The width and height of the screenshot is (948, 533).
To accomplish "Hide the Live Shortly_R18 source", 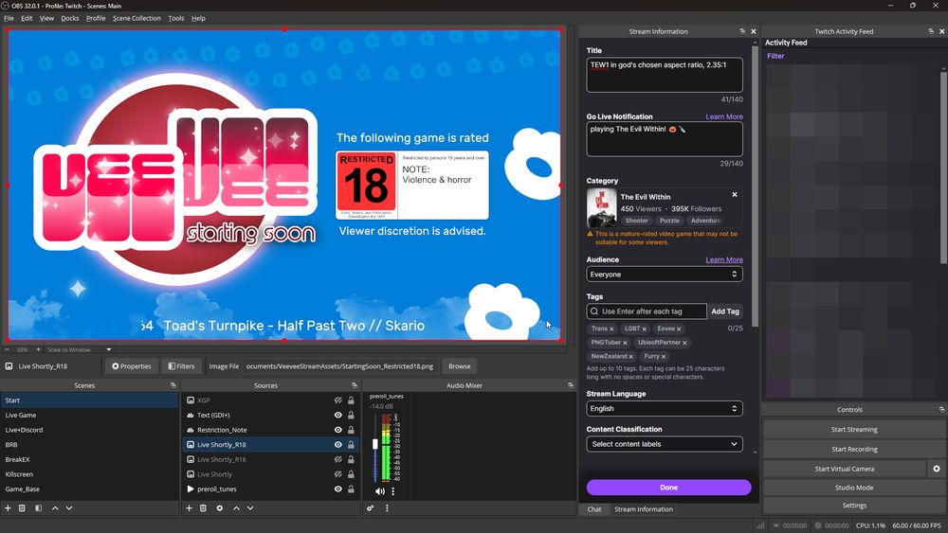I will (x=338, y=444).
